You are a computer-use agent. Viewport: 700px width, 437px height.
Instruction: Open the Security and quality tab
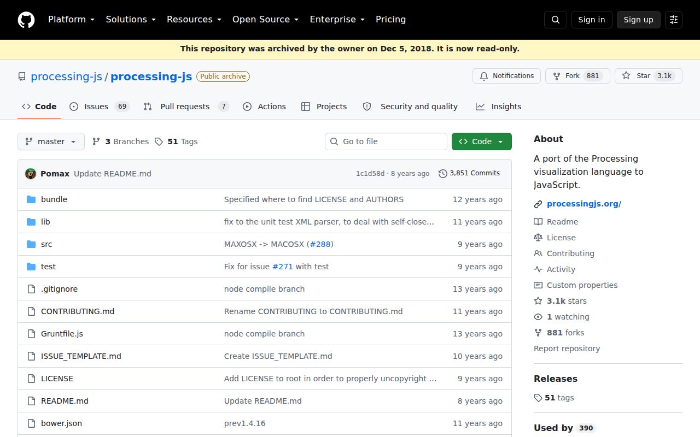pos(410,107)
